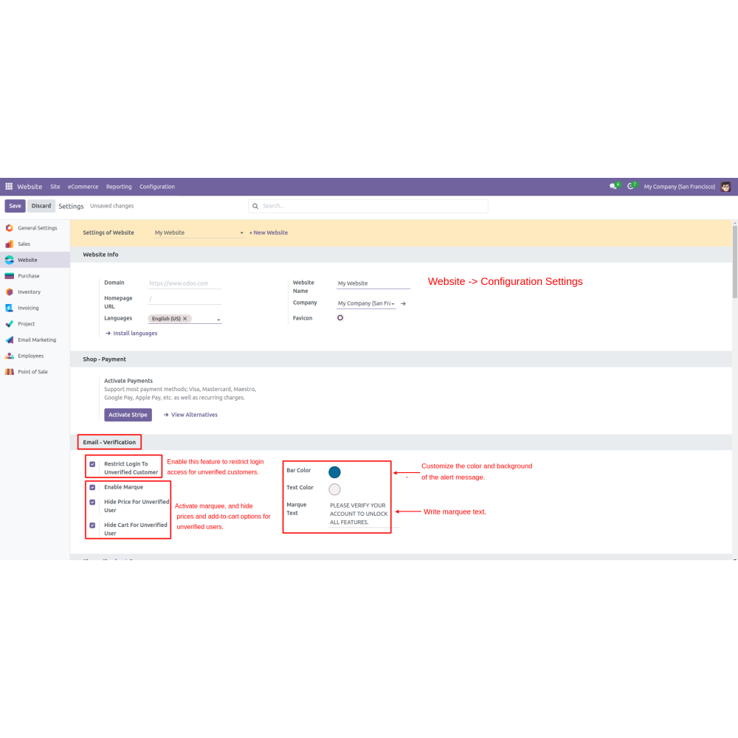Open the Languages dropdown arrow
738x738 pixels.
[218, 320]
